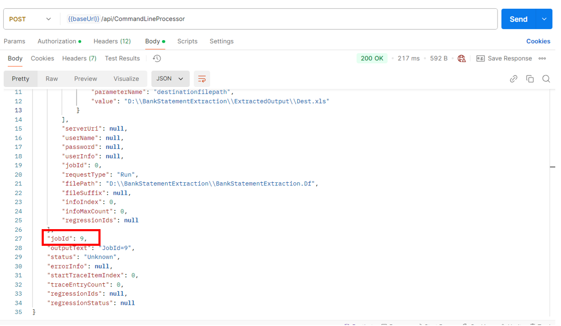Screen dimensions: 561x326
Task: Switch to the Raw view
Action: tap(52, 79)
